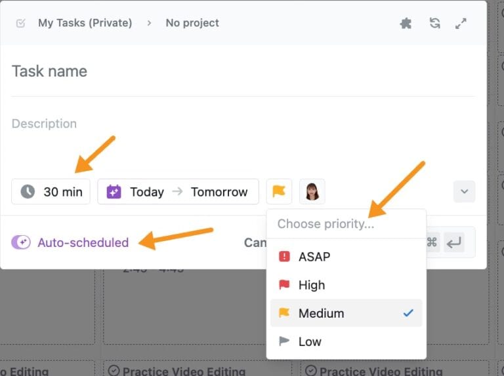Expand the task dialog to full screen
The width and height of the screenshot is (504, 376).
pyautogui.click(x=461, y=23)
